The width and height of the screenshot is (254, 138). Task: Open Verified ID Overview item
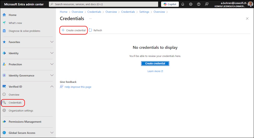pos(14,95)
